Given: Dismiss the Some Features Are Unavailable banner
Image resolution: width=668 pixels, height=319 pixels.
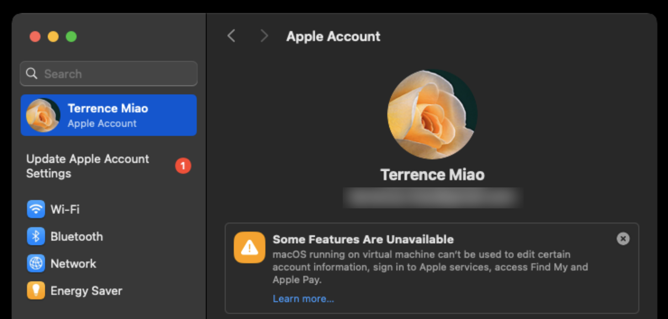Looking at the screenshot, I should pyautogui.click(x=622, y=238).
